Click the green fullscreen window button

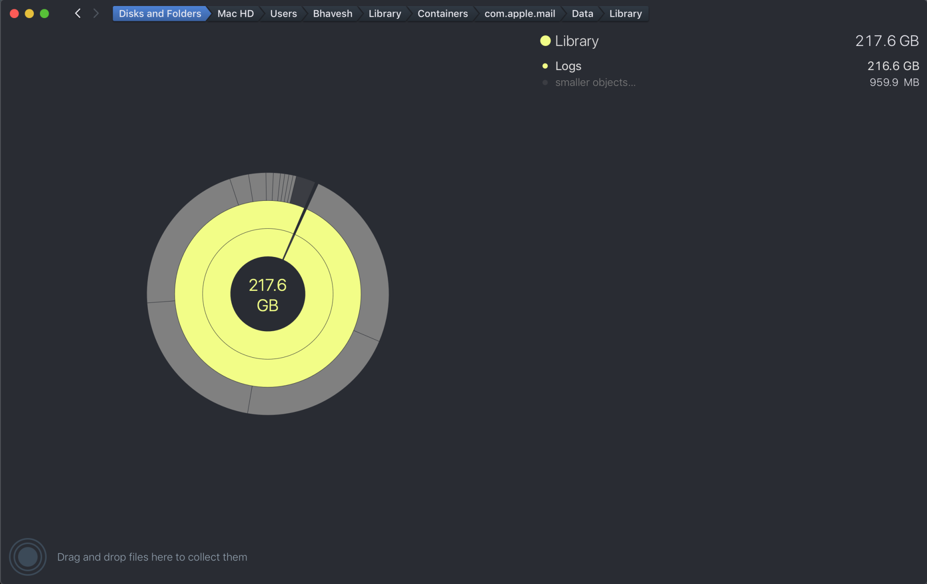44,13
